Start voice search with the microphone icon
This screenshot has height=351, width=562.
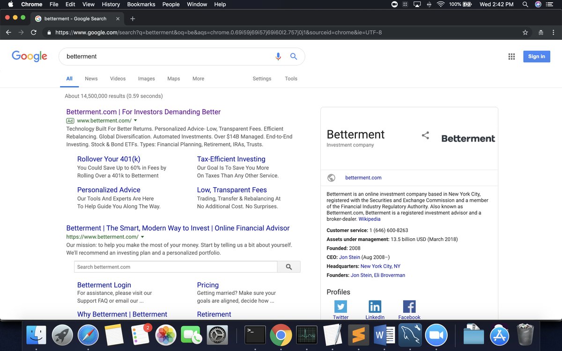click(278, 57)
